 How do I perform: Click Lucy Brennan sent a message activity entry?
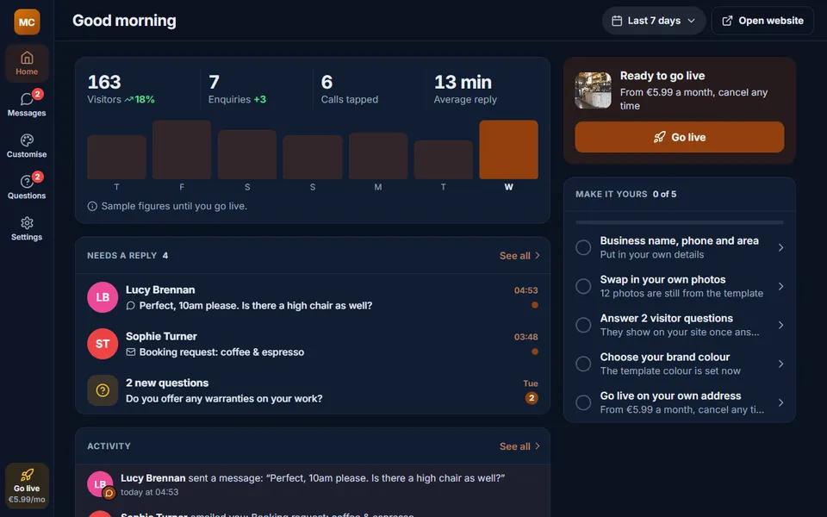click(313, 484)
